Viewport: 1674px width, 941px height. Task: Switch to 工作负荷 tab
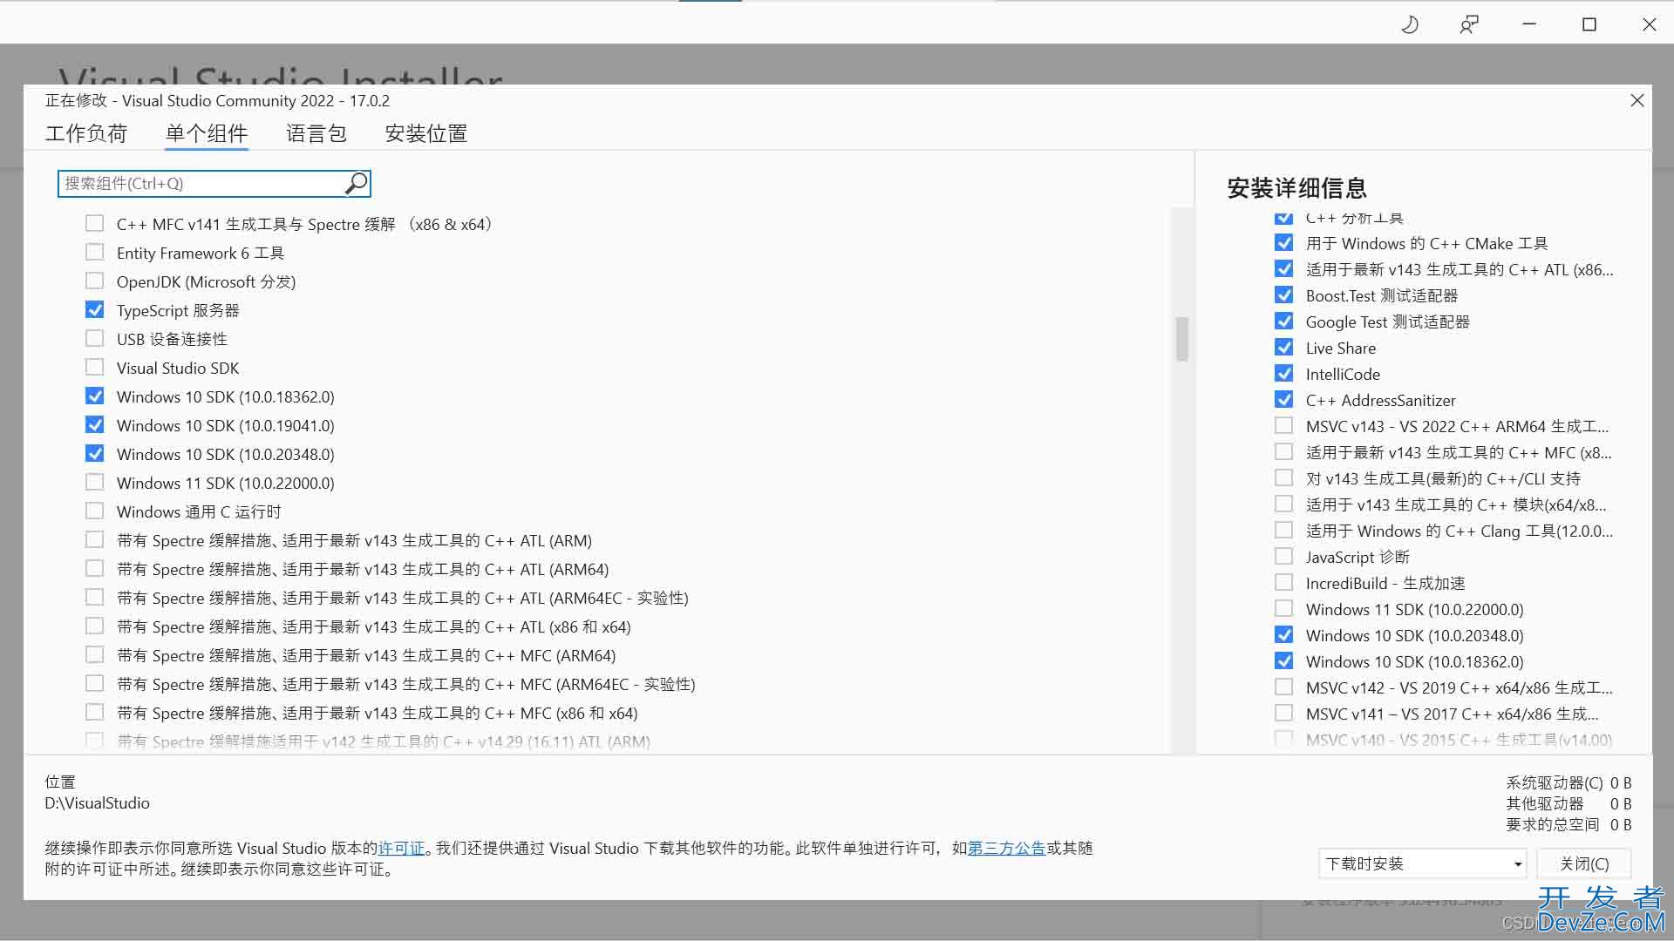click(x=86, y=133)
